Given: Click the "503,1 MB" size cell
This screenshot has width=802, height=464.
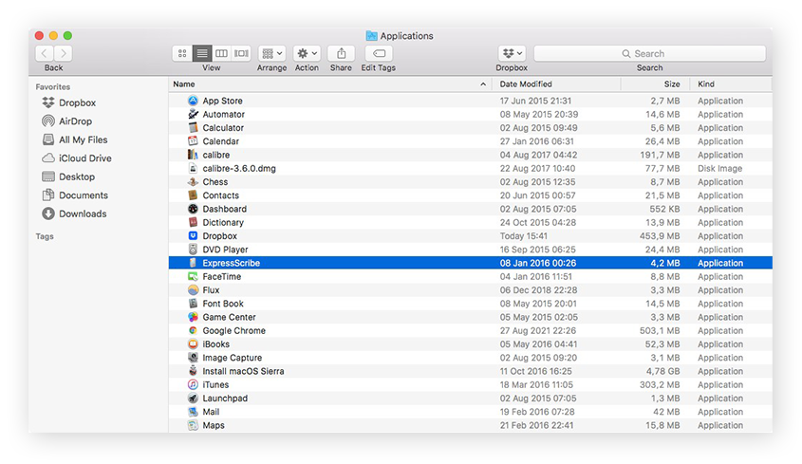Looking at the screenshot, I should point(660,330).
